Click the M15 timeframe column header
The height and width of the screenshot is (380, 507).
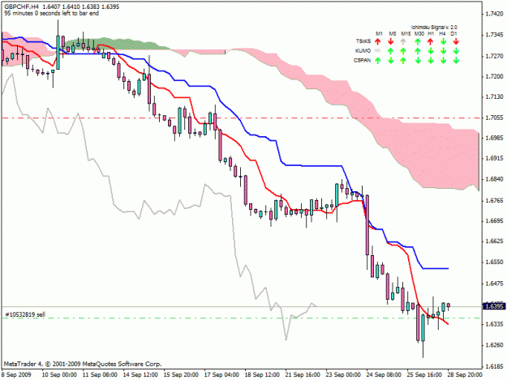pyautogui.click(x=406, y=33)
